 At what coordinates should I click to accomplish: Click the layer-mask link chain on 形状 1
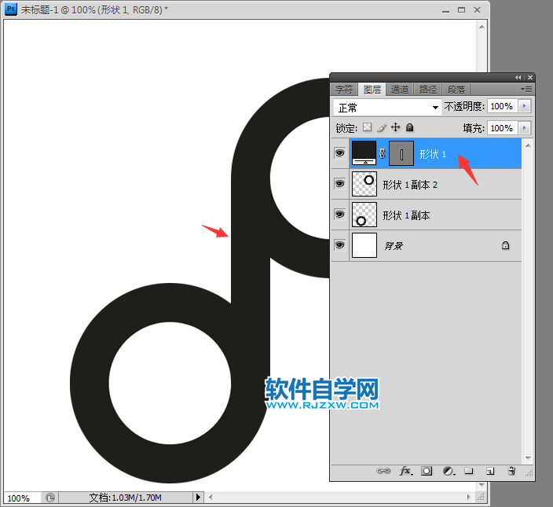[x=383, y=153]
